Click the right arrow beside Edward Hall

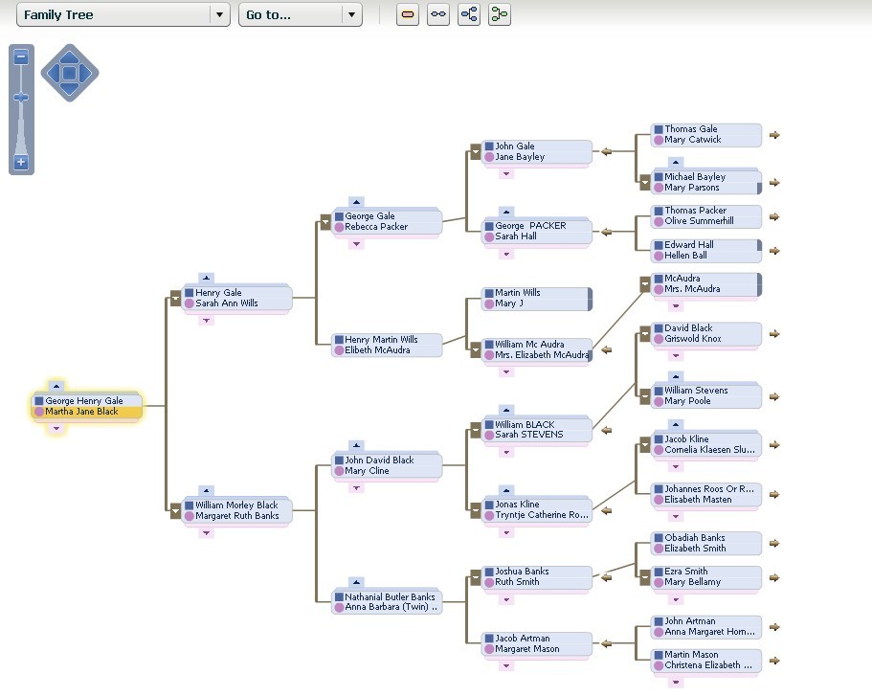(774, 251)
